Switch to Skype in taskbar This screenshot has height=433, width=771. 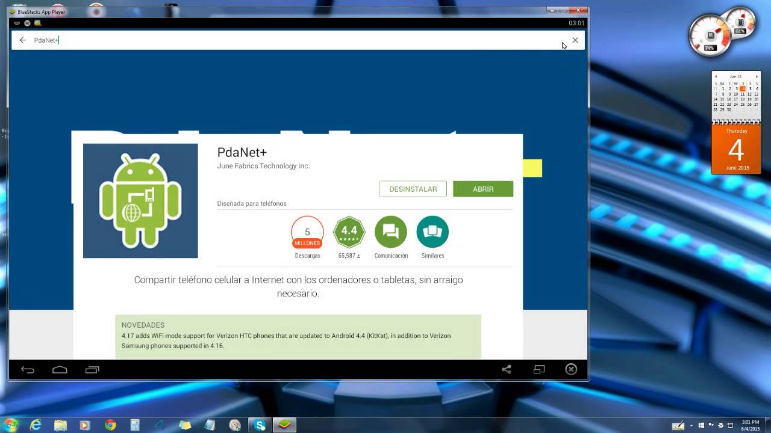(260, 425)
